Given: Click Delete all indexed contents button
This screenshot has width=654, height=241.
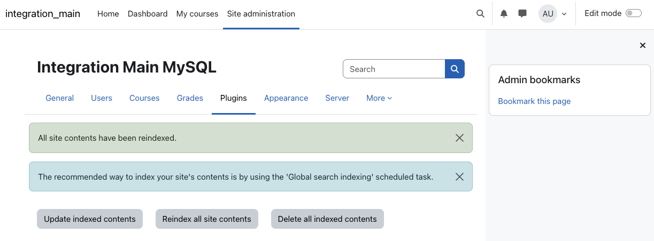Looking at the screenshot, I should (x=327, y=219).
